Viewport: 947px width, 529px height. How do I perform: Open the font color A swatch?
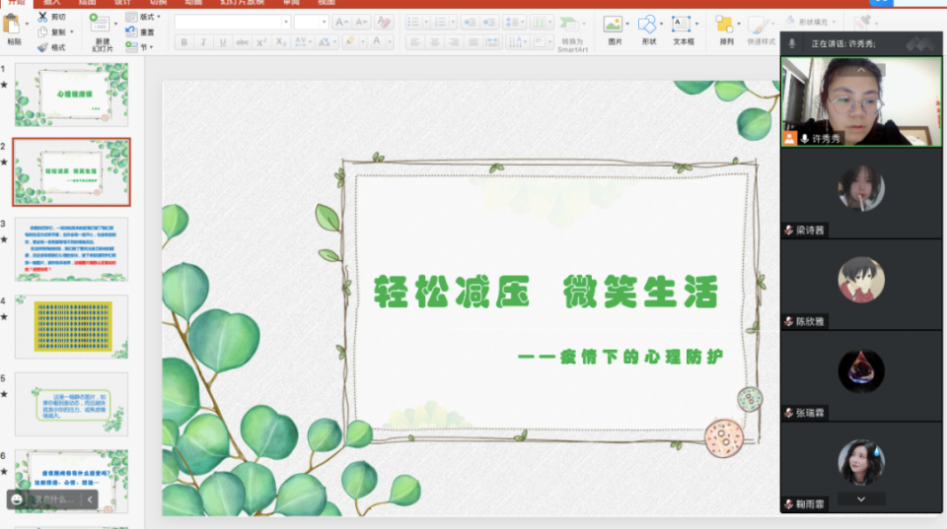pos(376,42)
